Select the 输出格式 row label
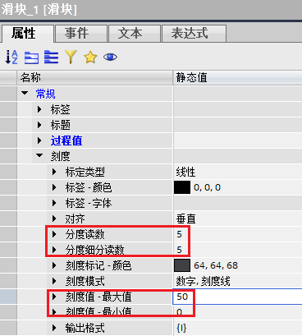This screenshot has height=336, width=302. click(x=85, y=328)
